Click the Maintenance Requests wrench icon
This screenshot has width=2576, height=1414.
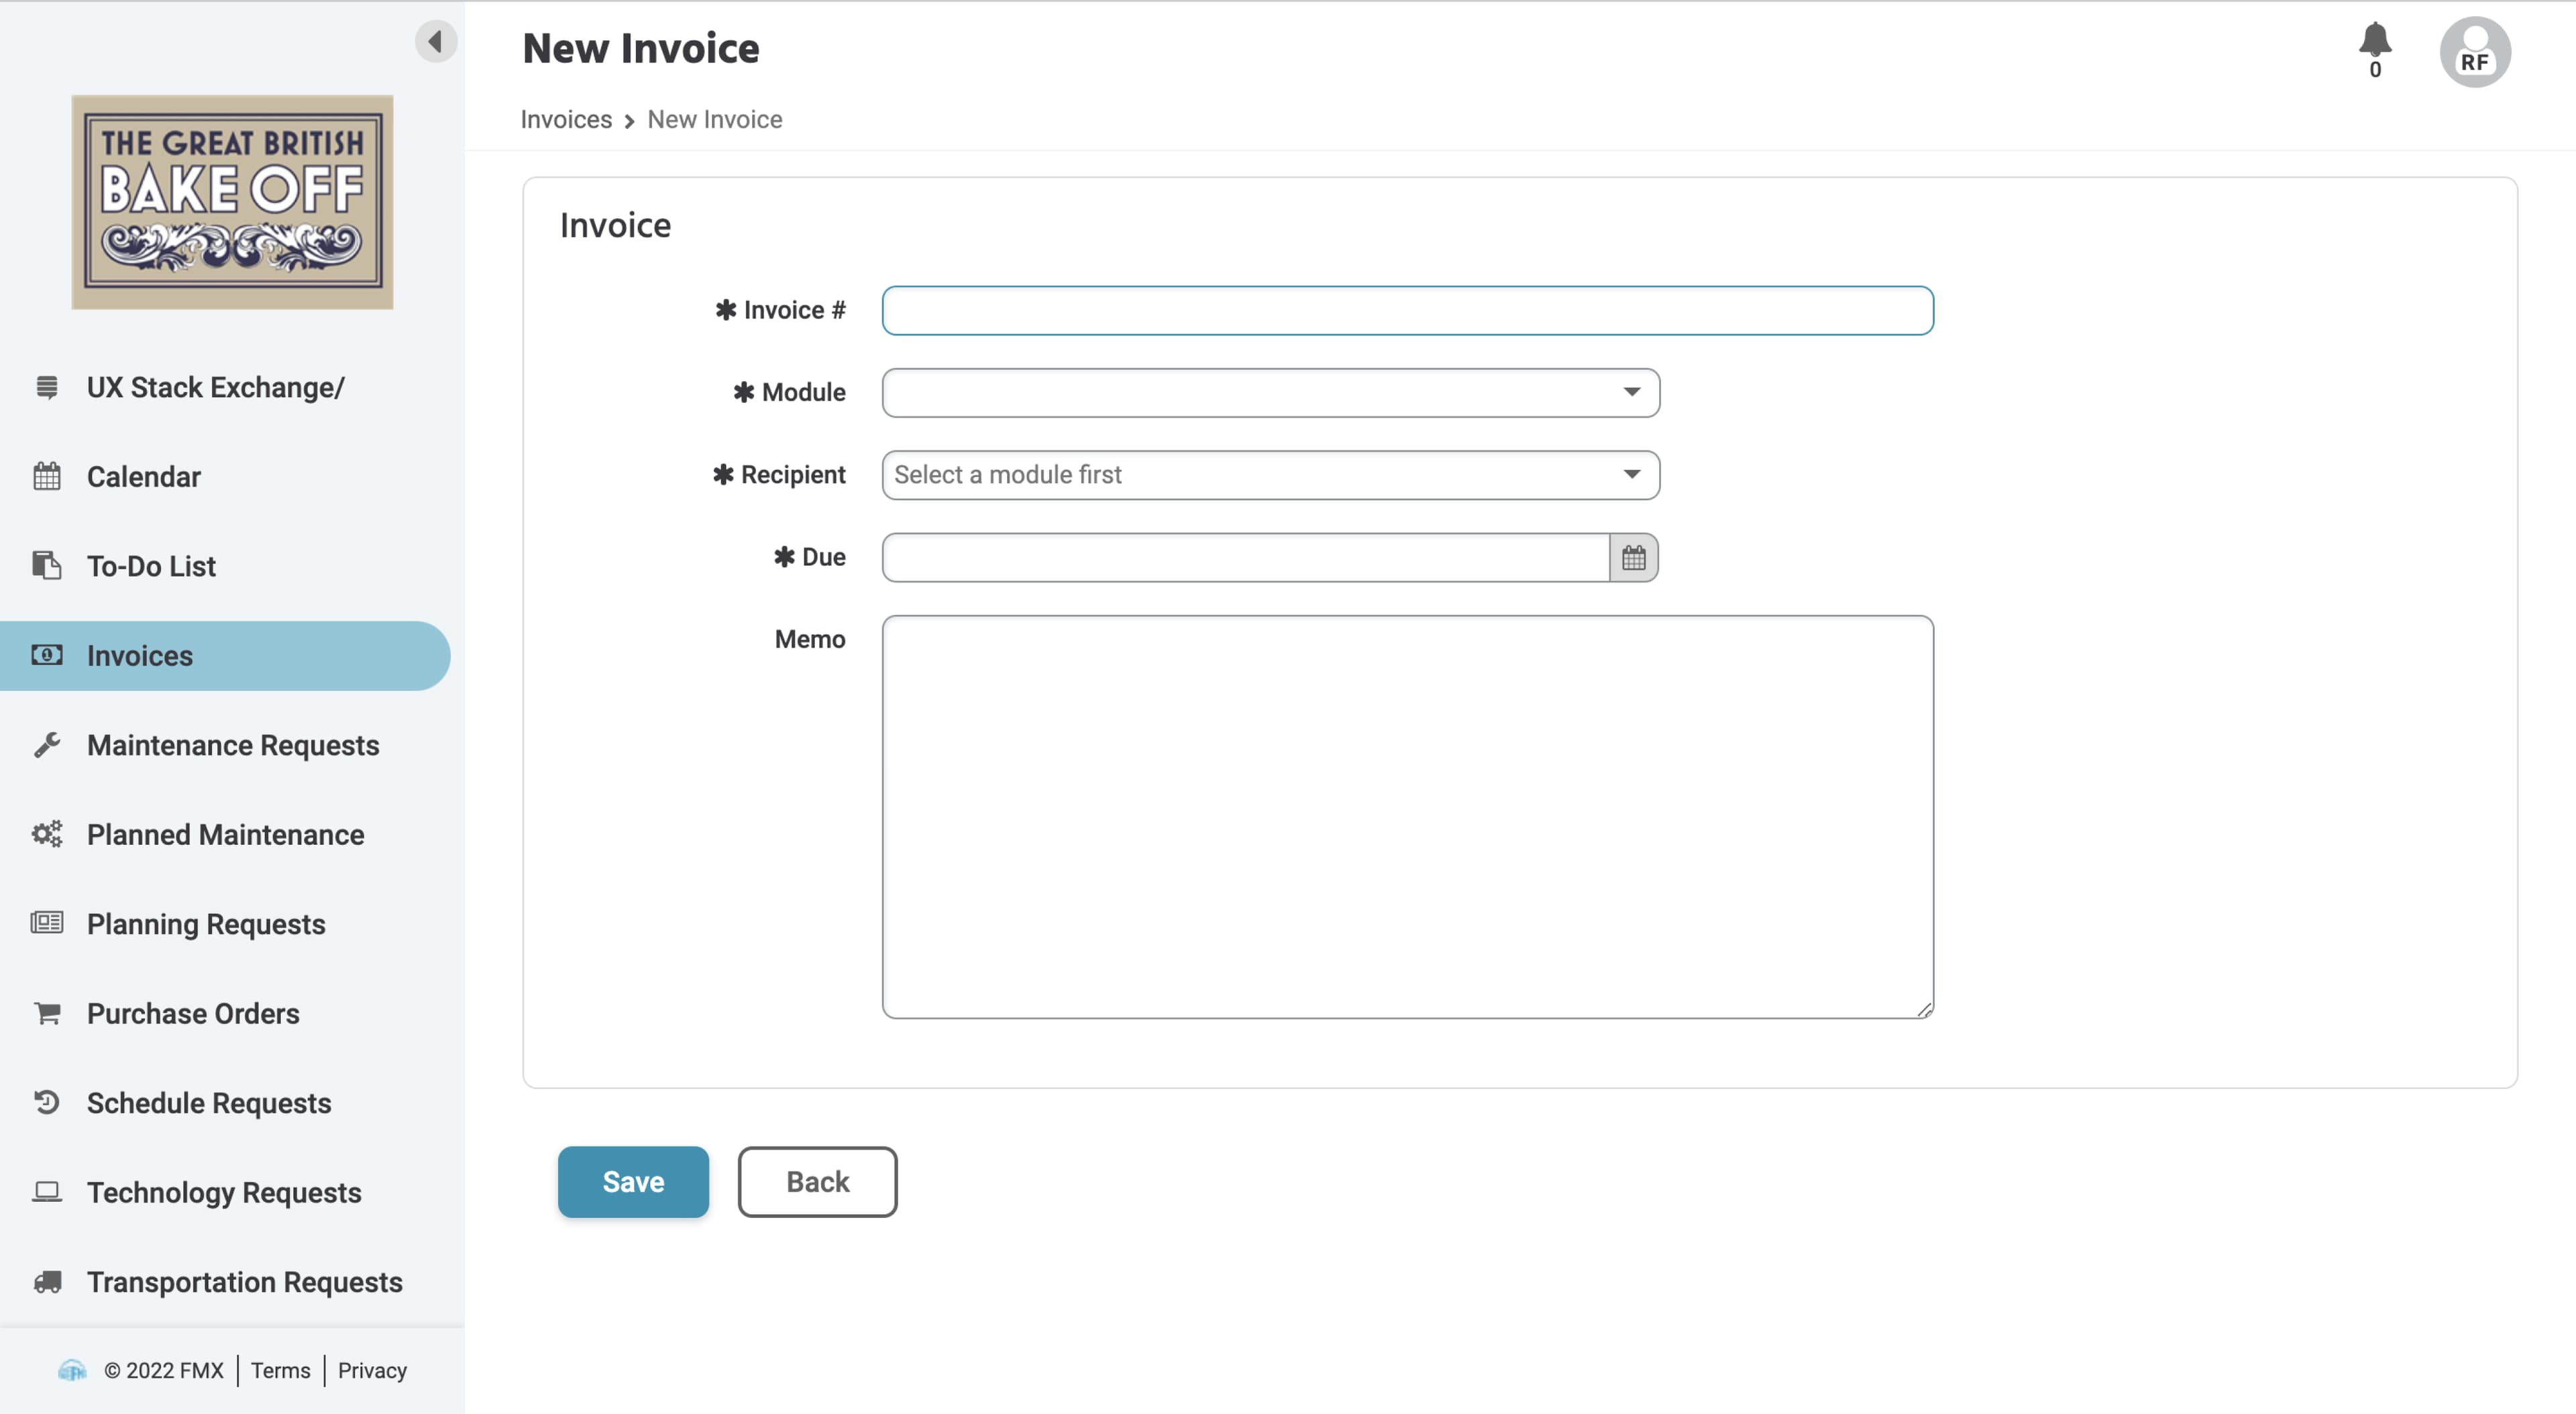pyautogui.click(x=46, y=744)
